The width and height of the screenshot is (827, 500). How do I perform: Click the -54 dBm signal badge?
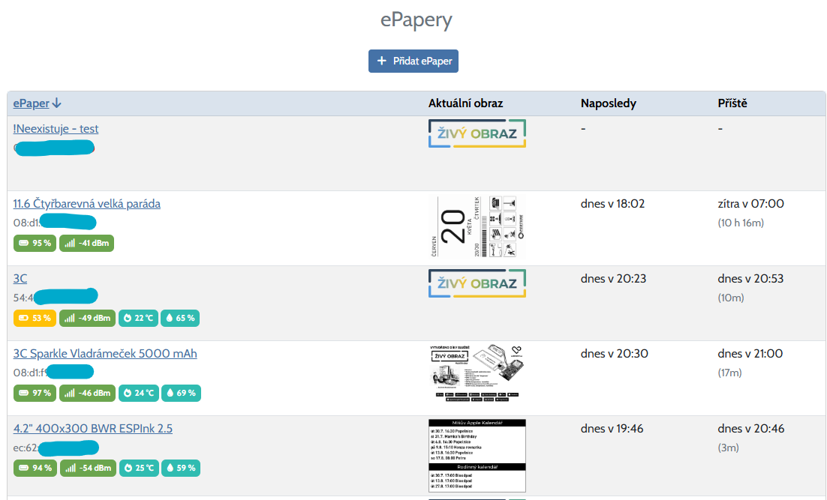[x=88, y=468]
